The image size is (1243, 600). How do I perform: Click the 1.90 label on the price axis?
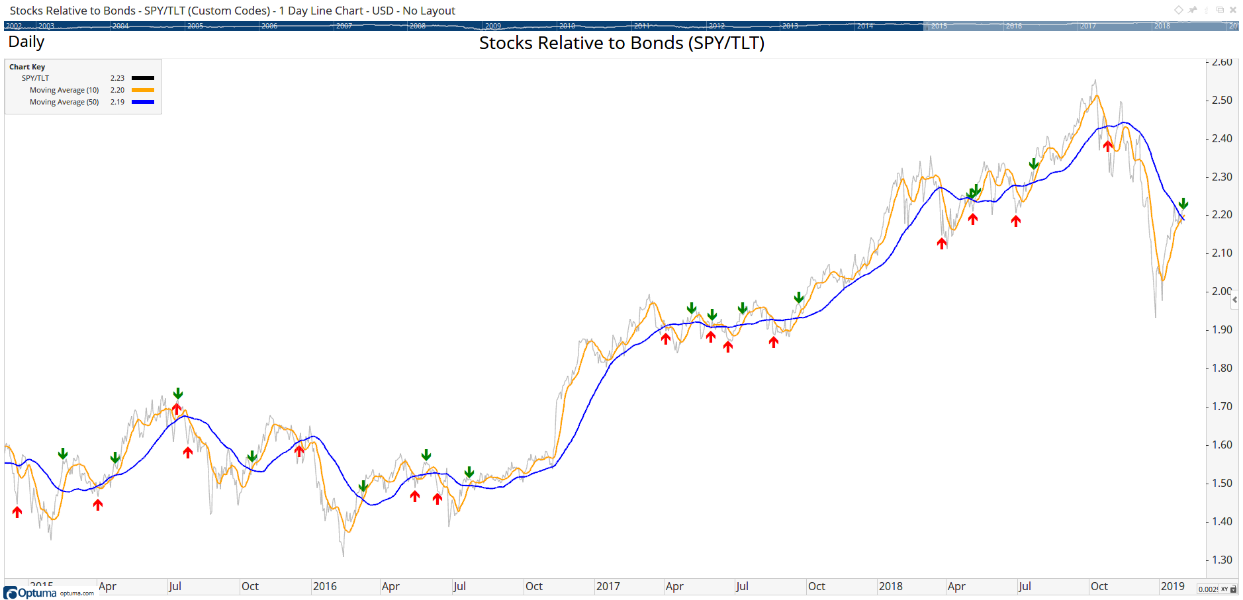(x=1222, y=329)
